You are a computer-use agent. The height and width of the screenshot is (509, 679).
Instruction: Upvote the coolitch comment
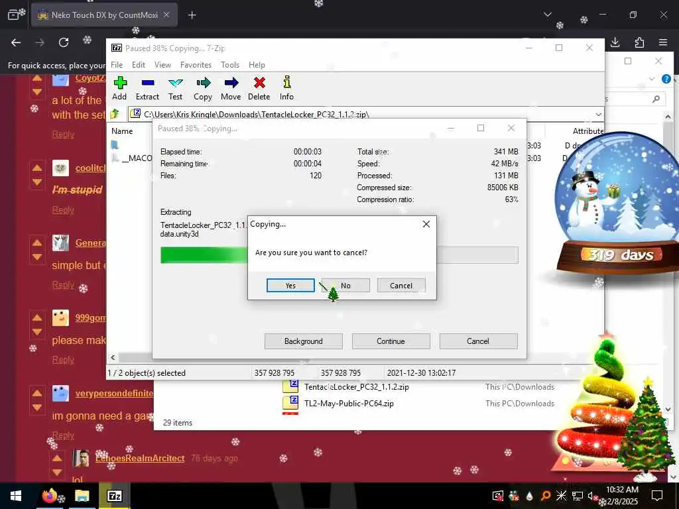tap(37, 168)
